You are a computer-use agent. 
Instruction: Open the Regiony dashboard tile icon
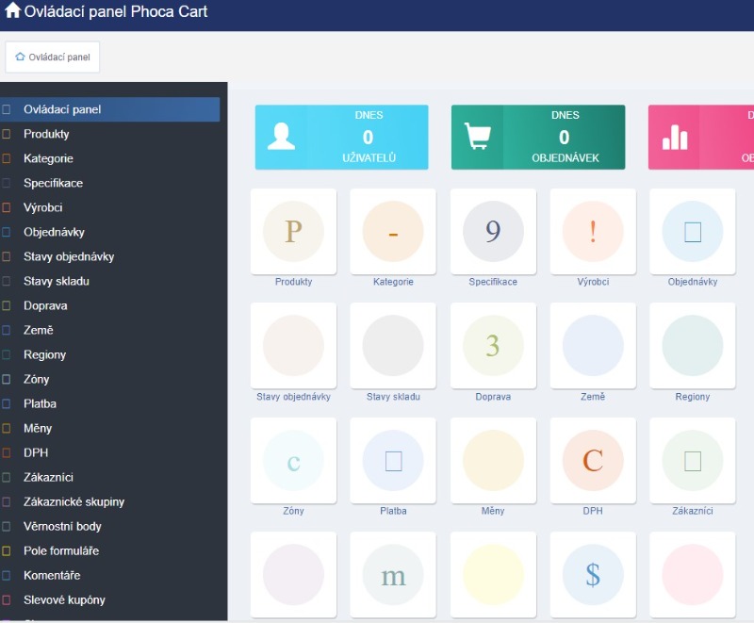coord(693,346)
